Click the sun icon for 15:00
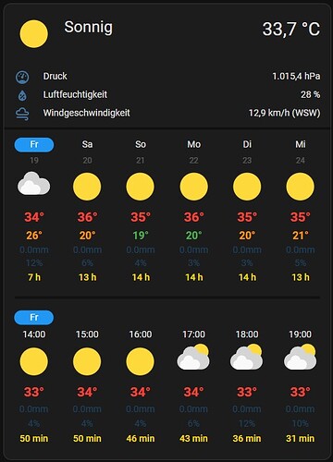This screenshot has height=462, width=333. (x=87, y=361)
